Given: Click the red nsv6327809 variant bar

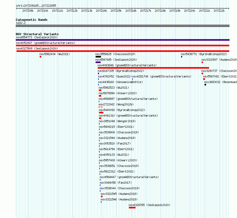Looking at the screenshot, I should coord(123,51).
